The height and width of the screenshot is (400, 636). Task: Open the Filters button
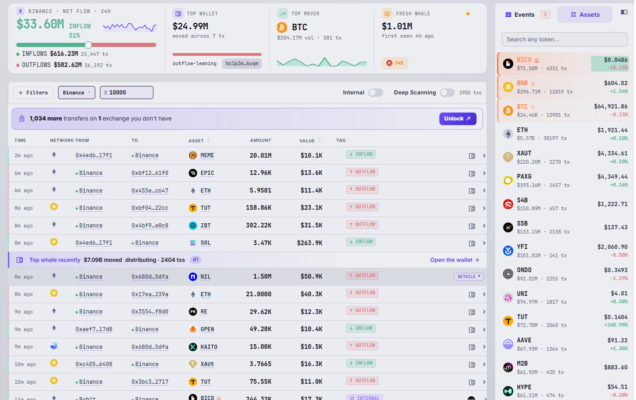coord(33,93)
